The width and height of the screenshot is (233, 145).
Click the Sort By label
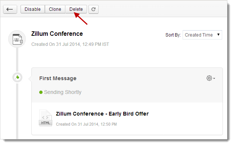pos(173,35)
